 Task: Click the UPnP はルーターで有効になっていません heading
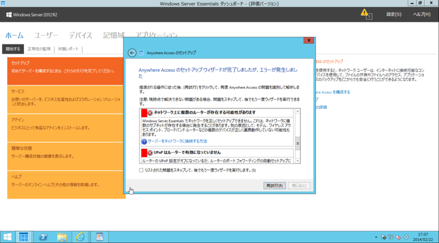pyautogui.click(x=187, y=152)
